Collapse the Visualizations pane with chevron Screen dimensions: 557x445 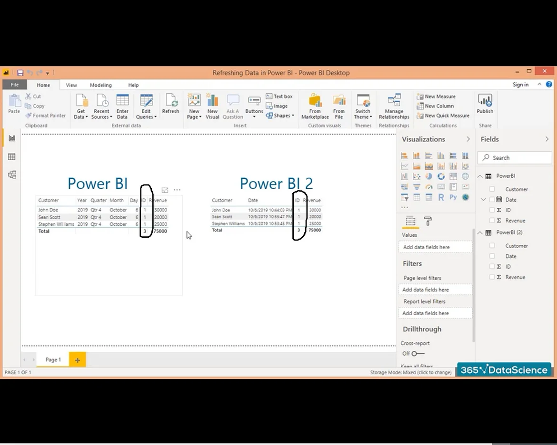[468, 139]
